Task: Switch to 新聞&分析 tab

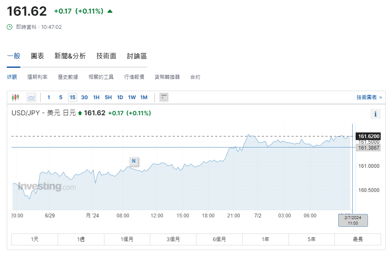Action: tap(70, 56)
